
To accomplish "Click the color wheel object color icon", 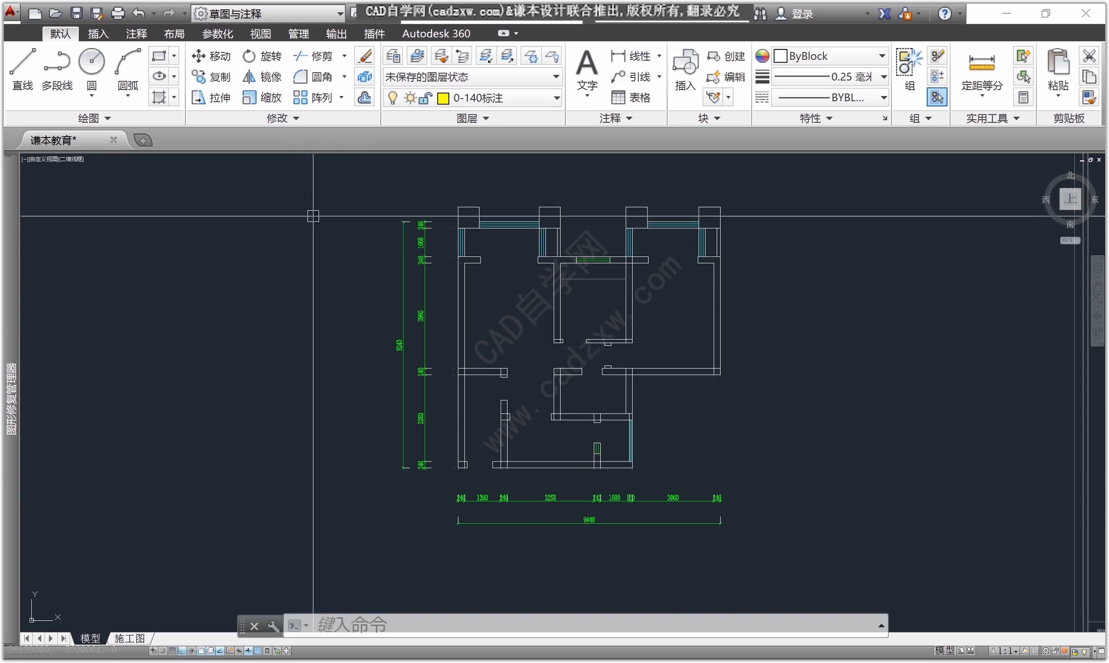I will point(762,56).
